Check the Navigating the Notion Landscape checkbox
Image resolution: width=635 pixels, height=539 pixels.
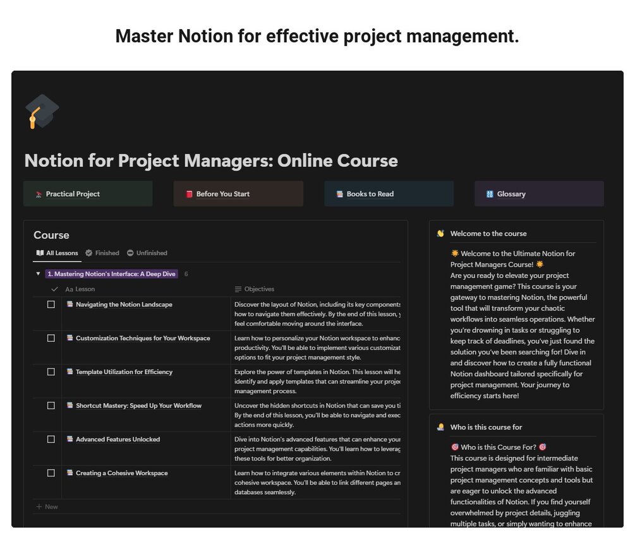point(51,304)
